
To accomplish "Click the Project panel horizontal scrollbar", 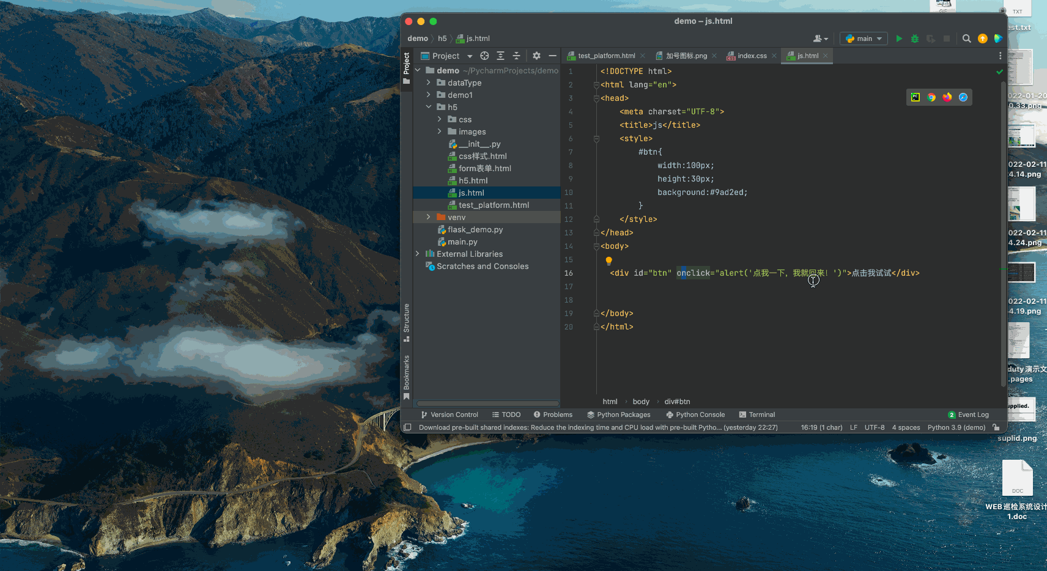I will (487, 403).
